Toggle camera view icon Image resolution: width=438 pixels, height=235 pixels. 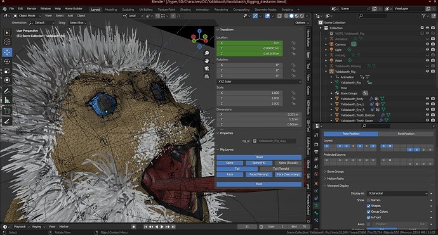pyautogui.click(x=207, y=68)
